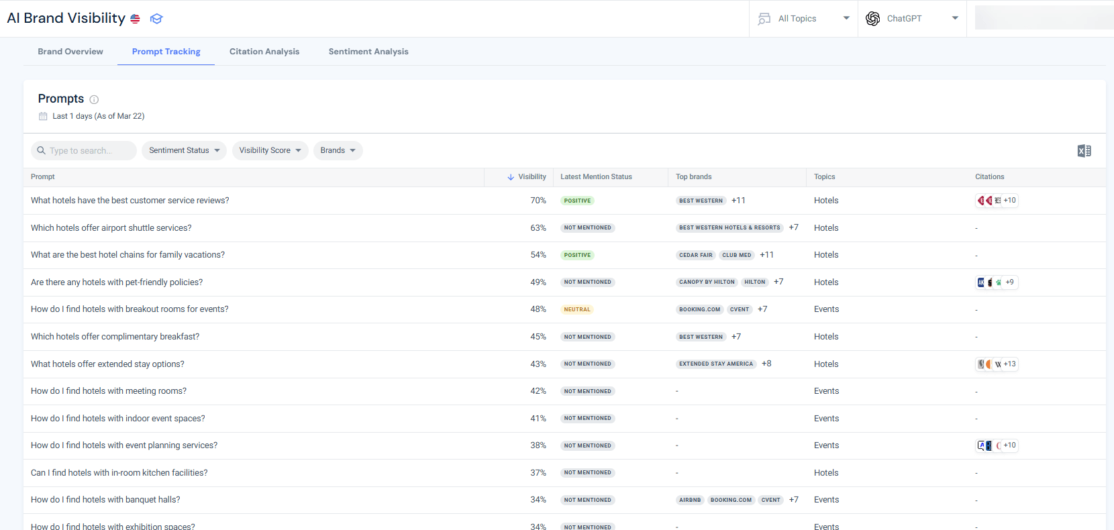Export the prompts table to Excel

click(1084, 151)
